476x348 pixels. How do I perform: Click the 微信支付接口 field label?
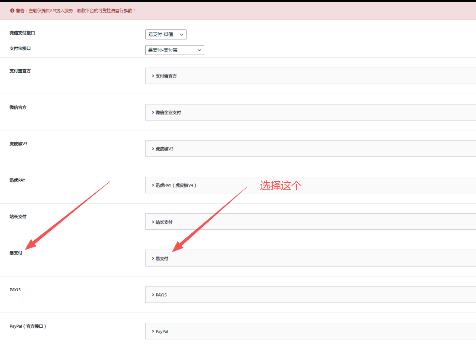click(x=22, y=33)
